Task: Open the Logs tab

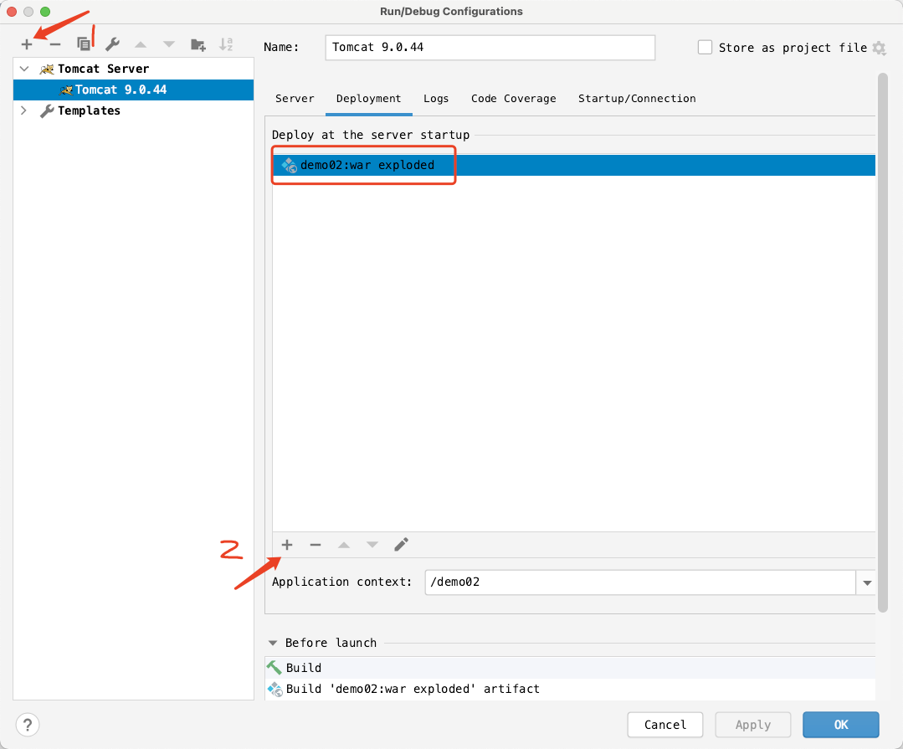Action: click(436, 99)
